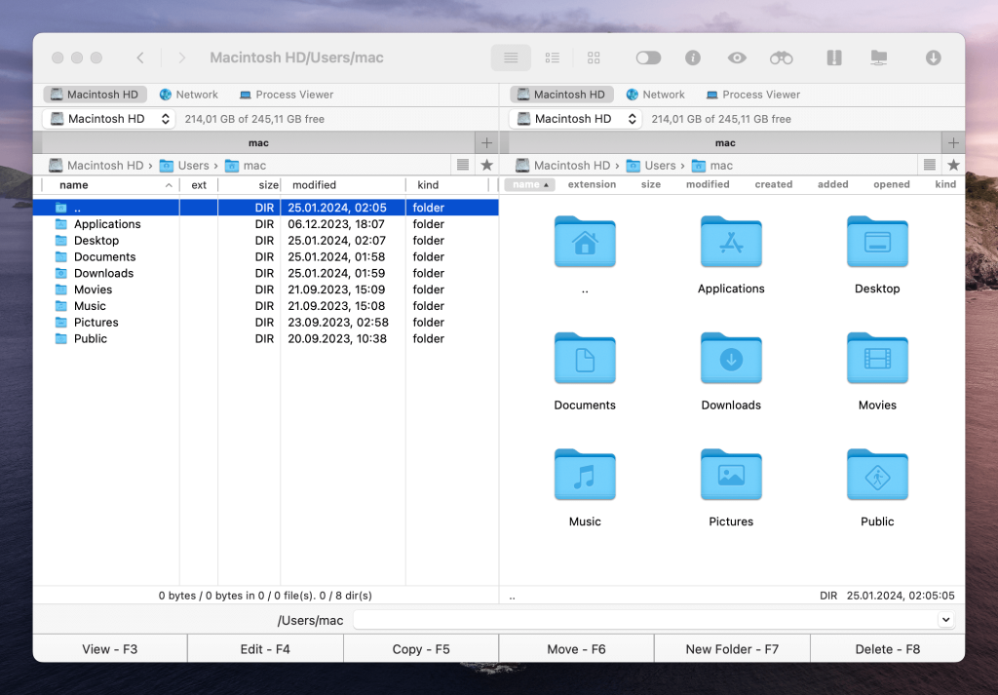Open the Process Viewer tab

286,95
